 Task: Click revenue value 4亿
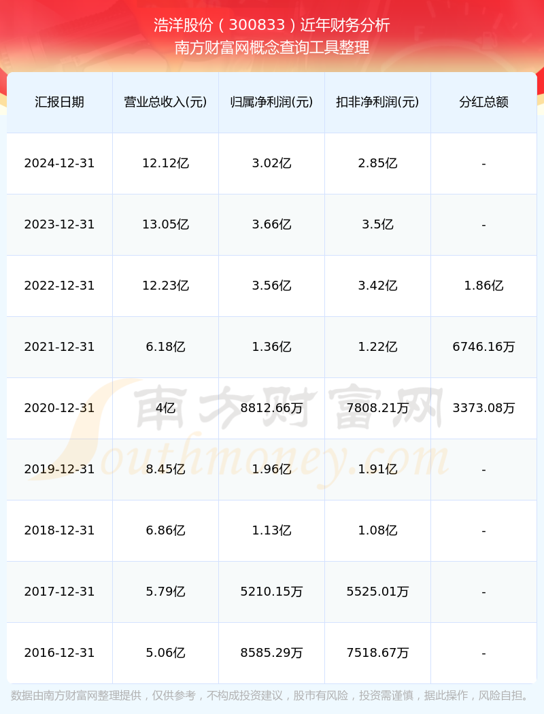pyautogui.click(x=166, y=408)
